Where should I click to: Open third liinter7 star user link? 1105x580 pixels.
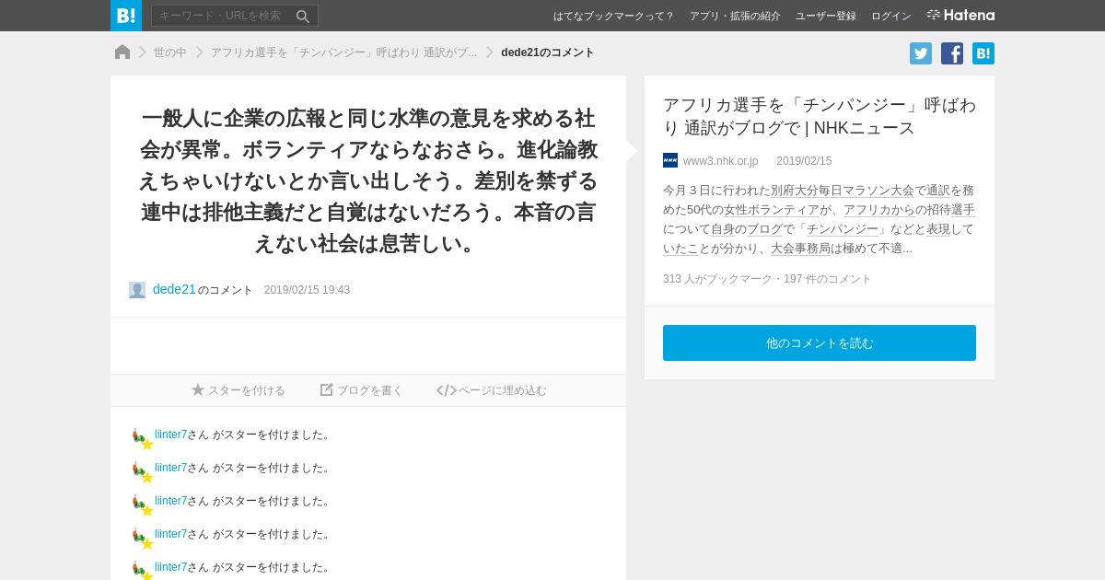[170, 501]
